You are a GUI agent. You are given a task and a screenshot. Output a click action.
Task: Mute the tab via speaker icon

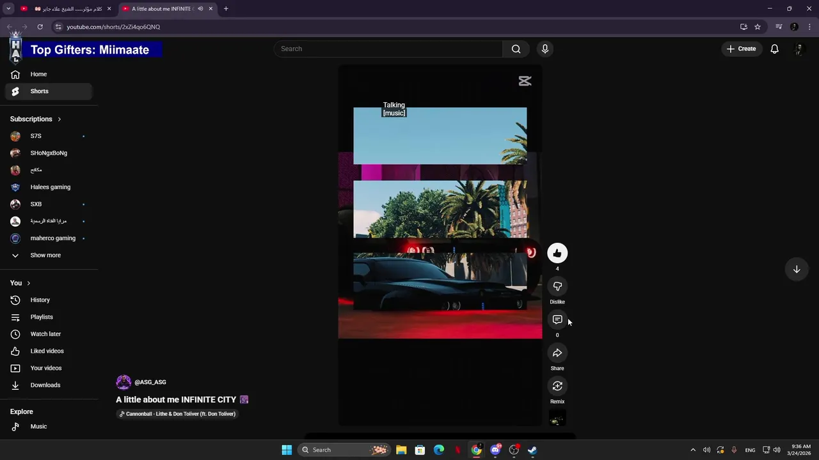(x=200, y=9)
